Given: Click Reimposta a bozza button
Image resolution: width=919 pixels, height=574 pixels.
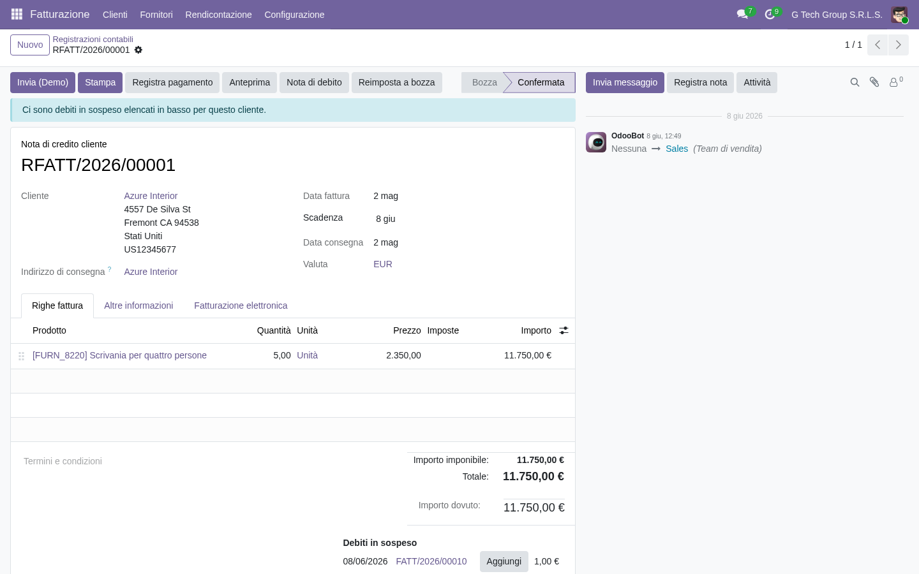Looking at the screenshot, I should point(397,82).
